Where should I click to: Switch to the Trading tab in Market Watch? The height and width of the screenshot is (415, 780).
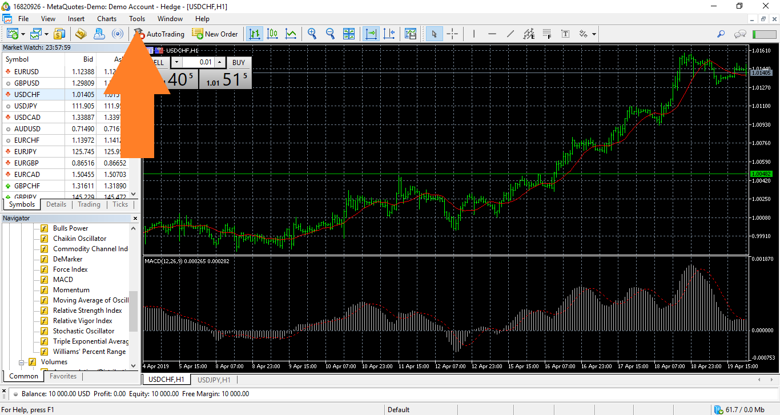pos(89,204)
